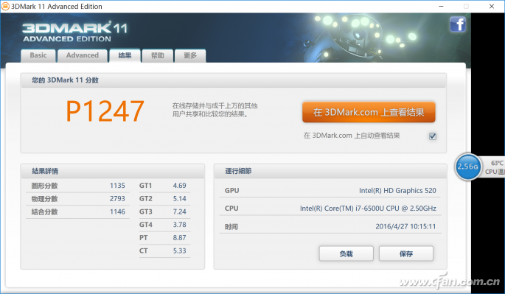The width and height of the screenshot is (505, 294).
Task: Click the 保存 save button
Action: point(406,253)
